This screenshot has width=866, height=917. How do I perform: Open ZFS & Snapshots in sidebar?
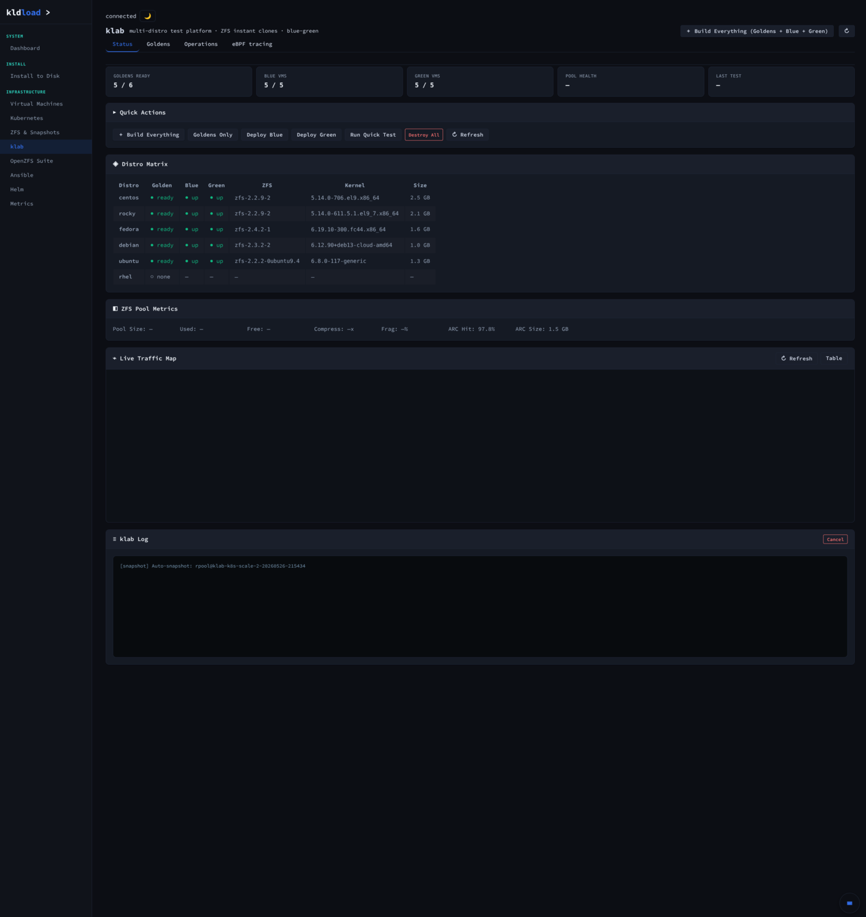point(35,132)
